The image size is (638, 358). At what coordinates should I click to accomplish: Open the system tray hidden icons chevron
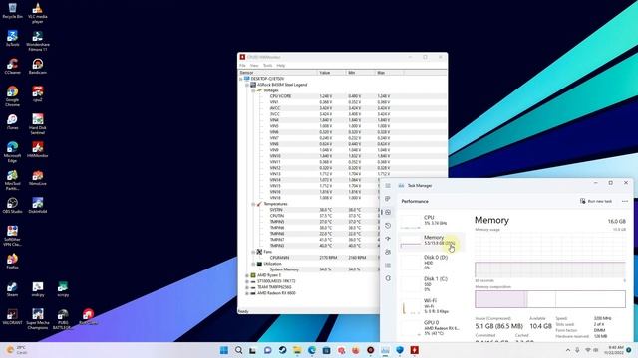(x=568, y=350)
